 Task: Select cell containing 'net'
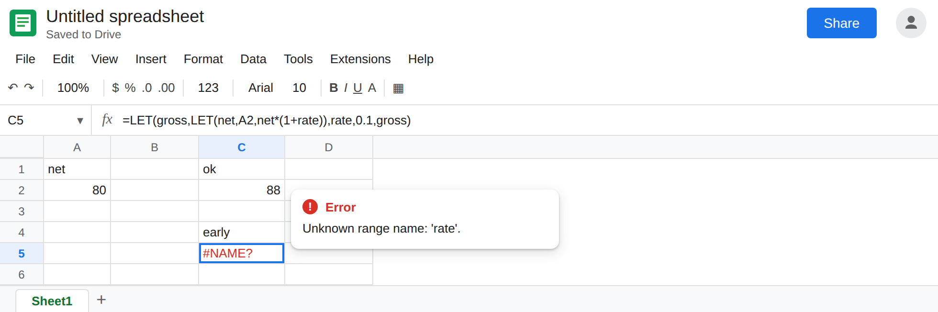(x=77, y=169)
